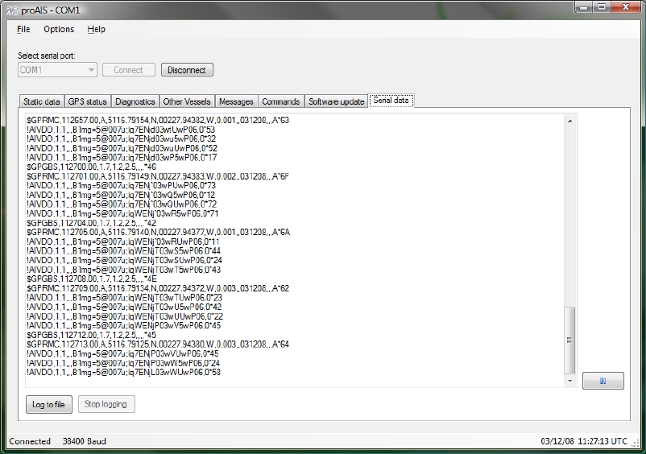Viewport: 646px width, 454px height.
Task: Switch to the Static data tab
Action: [x=41, y=101]
